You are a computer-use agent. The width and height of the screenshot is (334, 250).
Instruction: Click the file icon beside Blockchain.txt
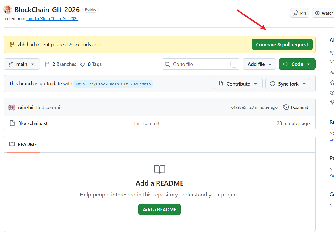pyautogui.click(x=12, y=123)
